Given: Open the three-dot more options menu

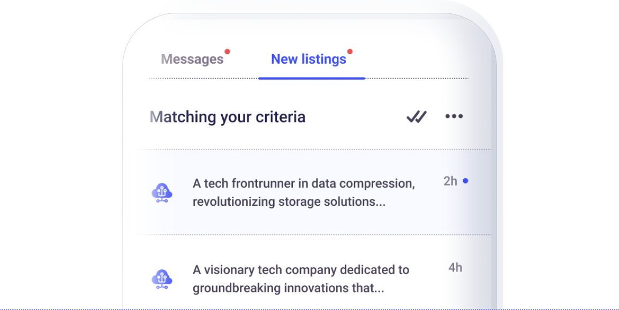Looking at the screenshot, I should (454, 116).
